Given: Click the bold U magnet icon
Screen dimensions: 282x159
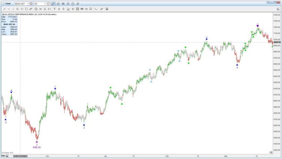Looking at the screenshot, I should click(x=107, y=9).
